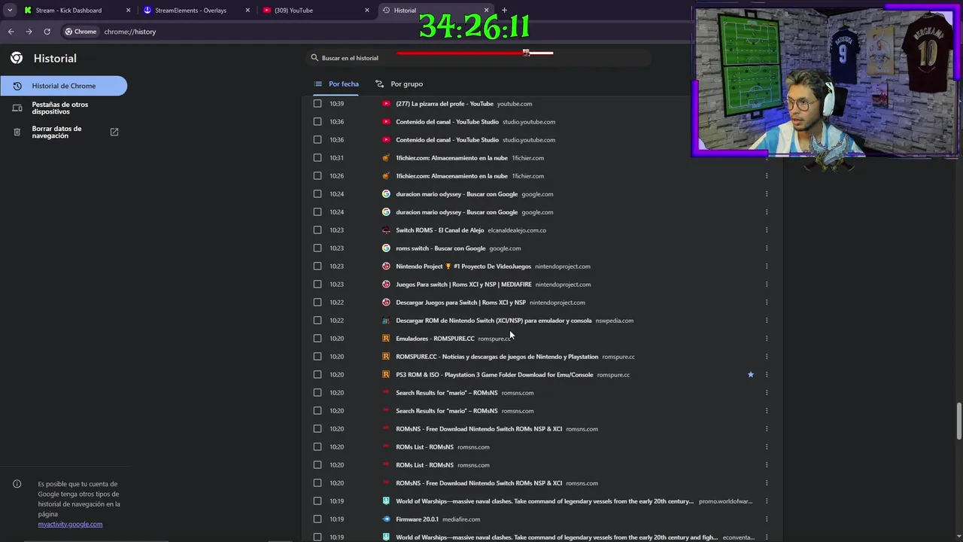Click favicon of Nintendo Project entry

pyautogui.click(x=386, y=266)
